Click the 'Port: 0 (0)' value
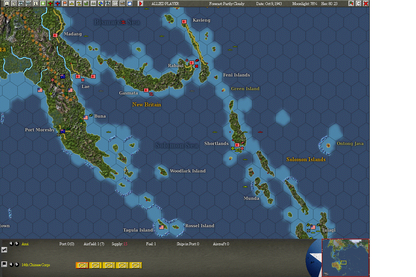 [67, 244]
